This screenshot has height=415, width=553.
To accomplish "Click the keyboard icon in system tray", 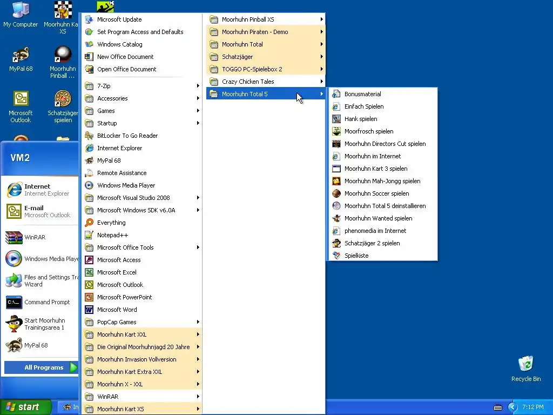I will 497,407.
